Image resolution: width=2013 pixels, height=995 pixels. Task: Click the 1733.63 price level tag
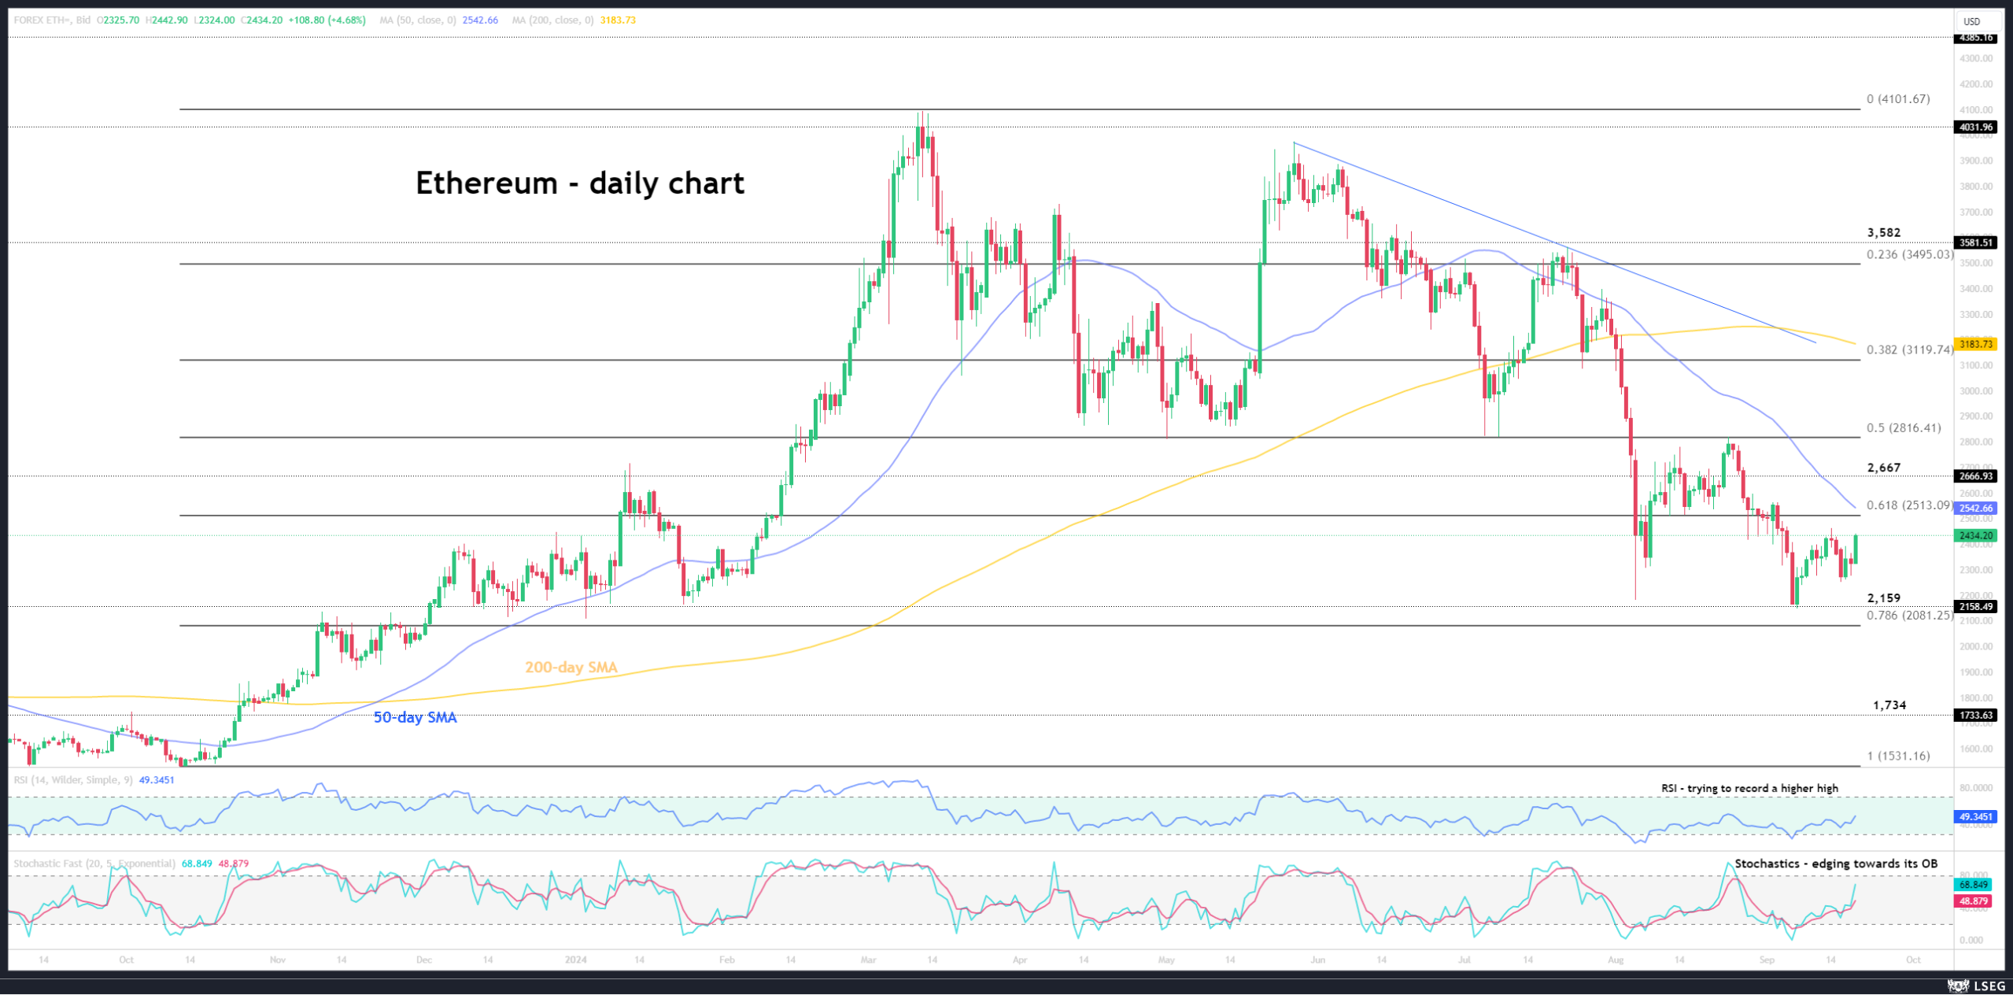[x=1975, y=716]
